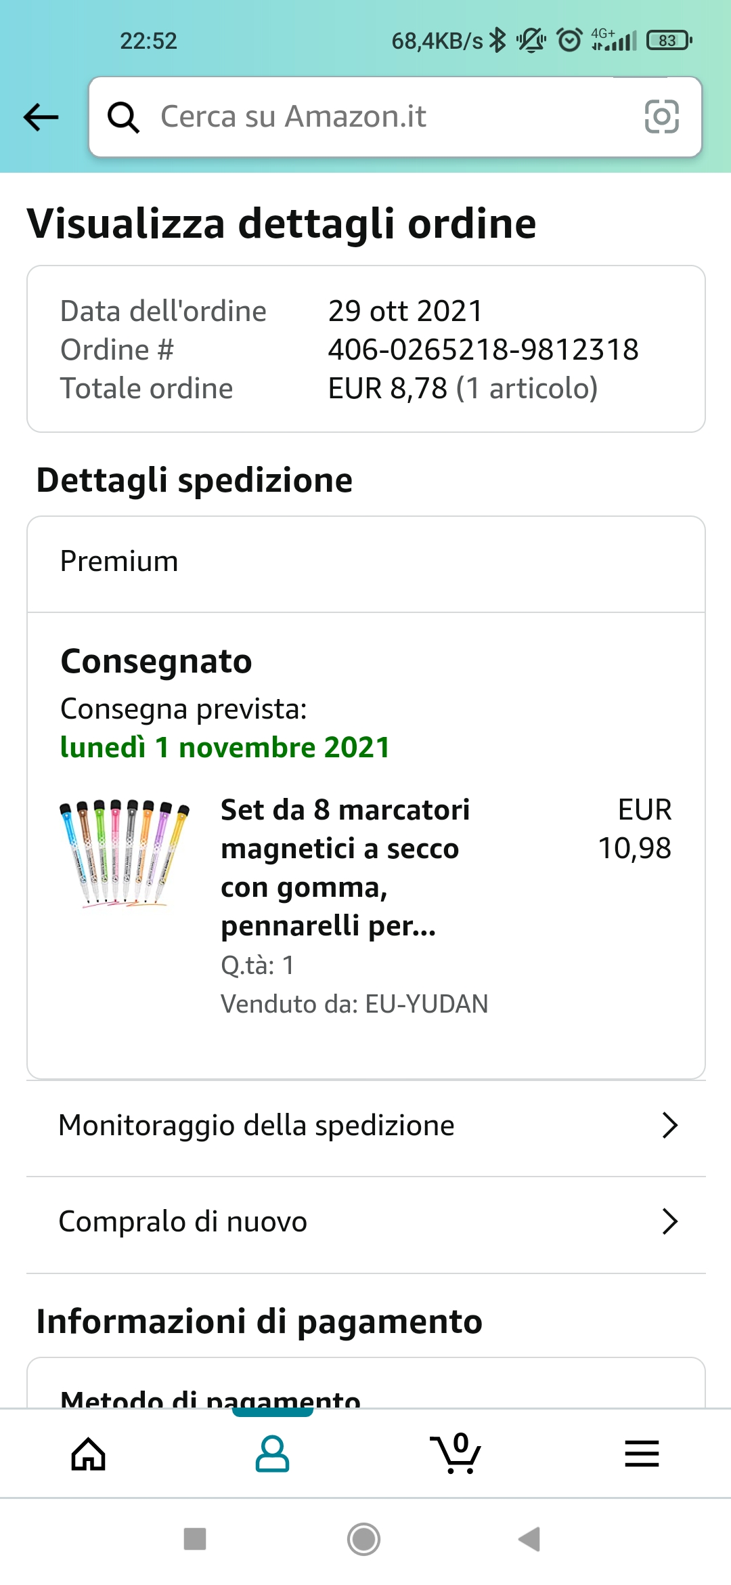The width and height of the screenshot is (731, 1585).
Task: Tap the back arrow icon
Action: point(41,117)
